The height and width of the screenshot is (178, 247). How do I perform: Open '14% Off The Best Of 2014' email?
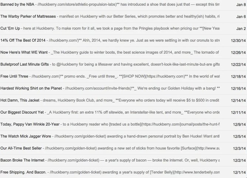click(23, 40)
